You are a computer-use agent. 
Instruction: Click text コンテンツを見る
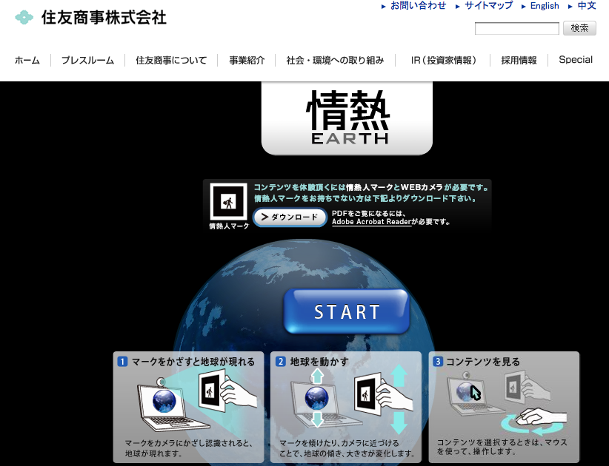(x=483, y=362)
